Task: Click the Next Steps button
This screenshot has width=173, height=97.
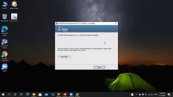Action: 64,57
